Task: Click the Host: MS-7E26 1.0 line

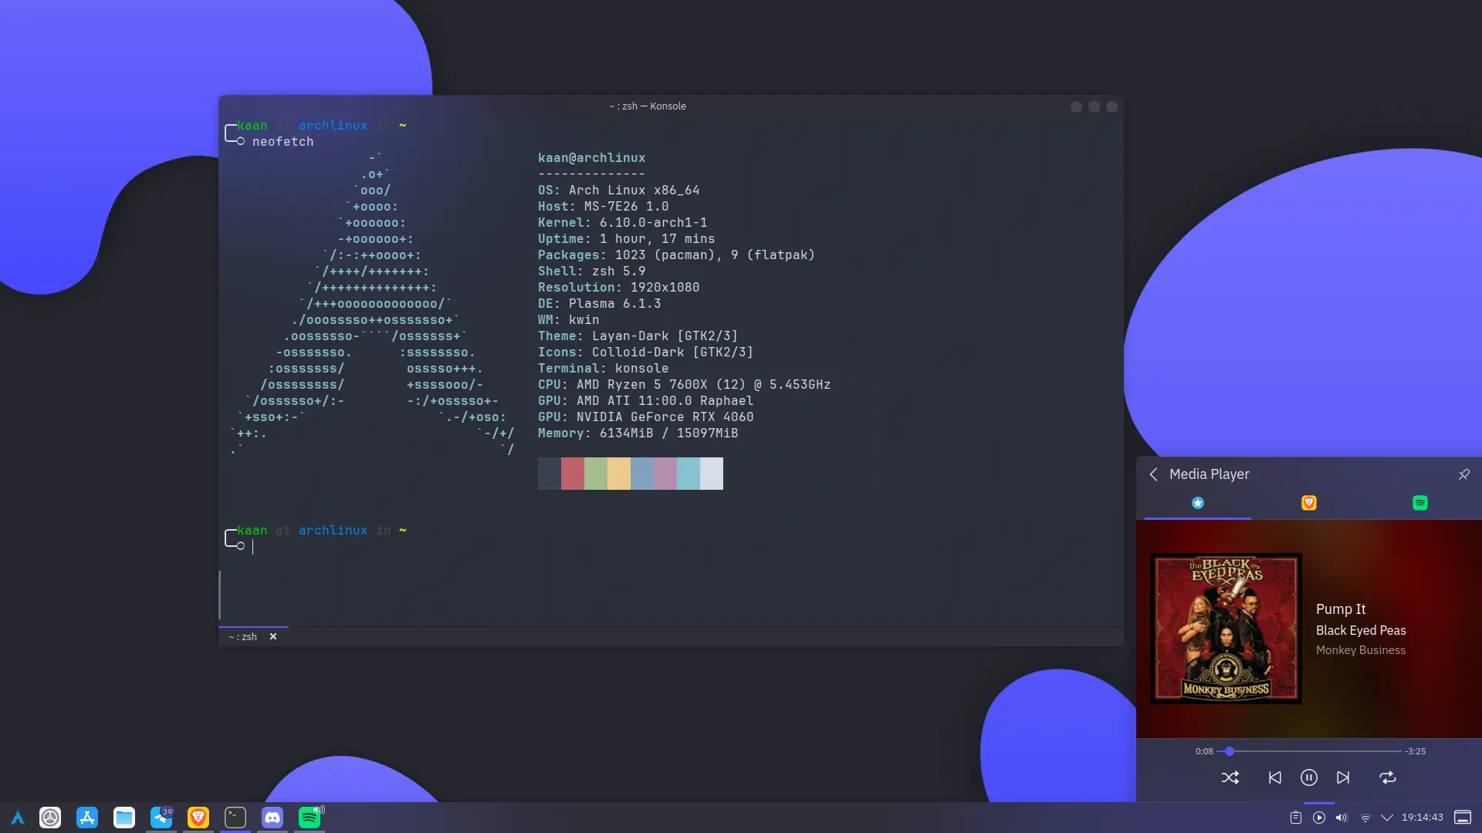Action: 603,207
